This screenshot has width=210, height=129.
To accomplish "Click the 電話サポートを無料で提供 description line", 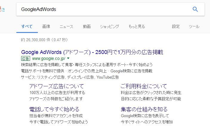I will (87, 71).
